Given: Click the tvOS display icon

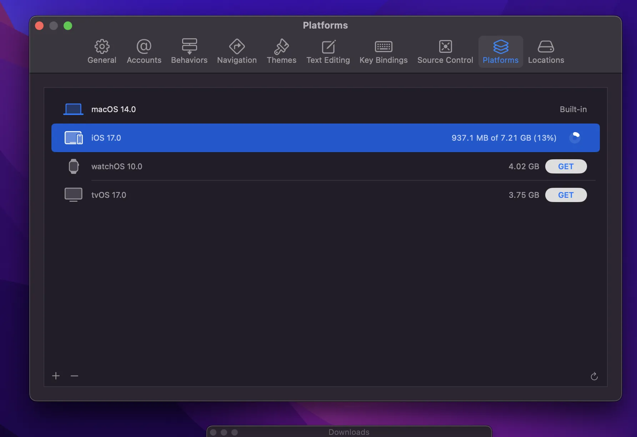Looking at the screenshot, I should pyautogui.click(x=73, y=195).
